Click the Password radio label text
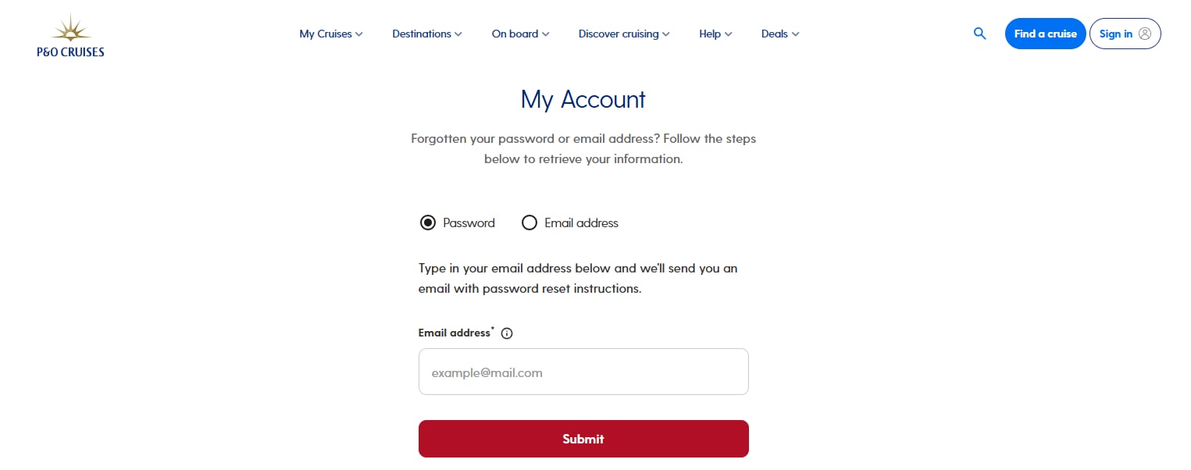Image resolution: width=1191 pixels, height=470 pixels. pyautogui.click(x=469, y=223)
